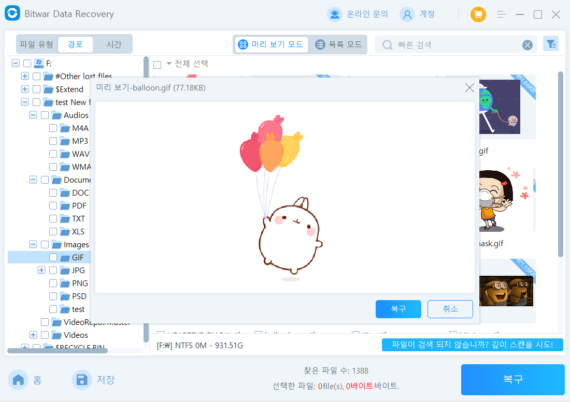Click the Videos folder icon
The height and width of the screenshot is (402, 570).
tap(56, 335)
